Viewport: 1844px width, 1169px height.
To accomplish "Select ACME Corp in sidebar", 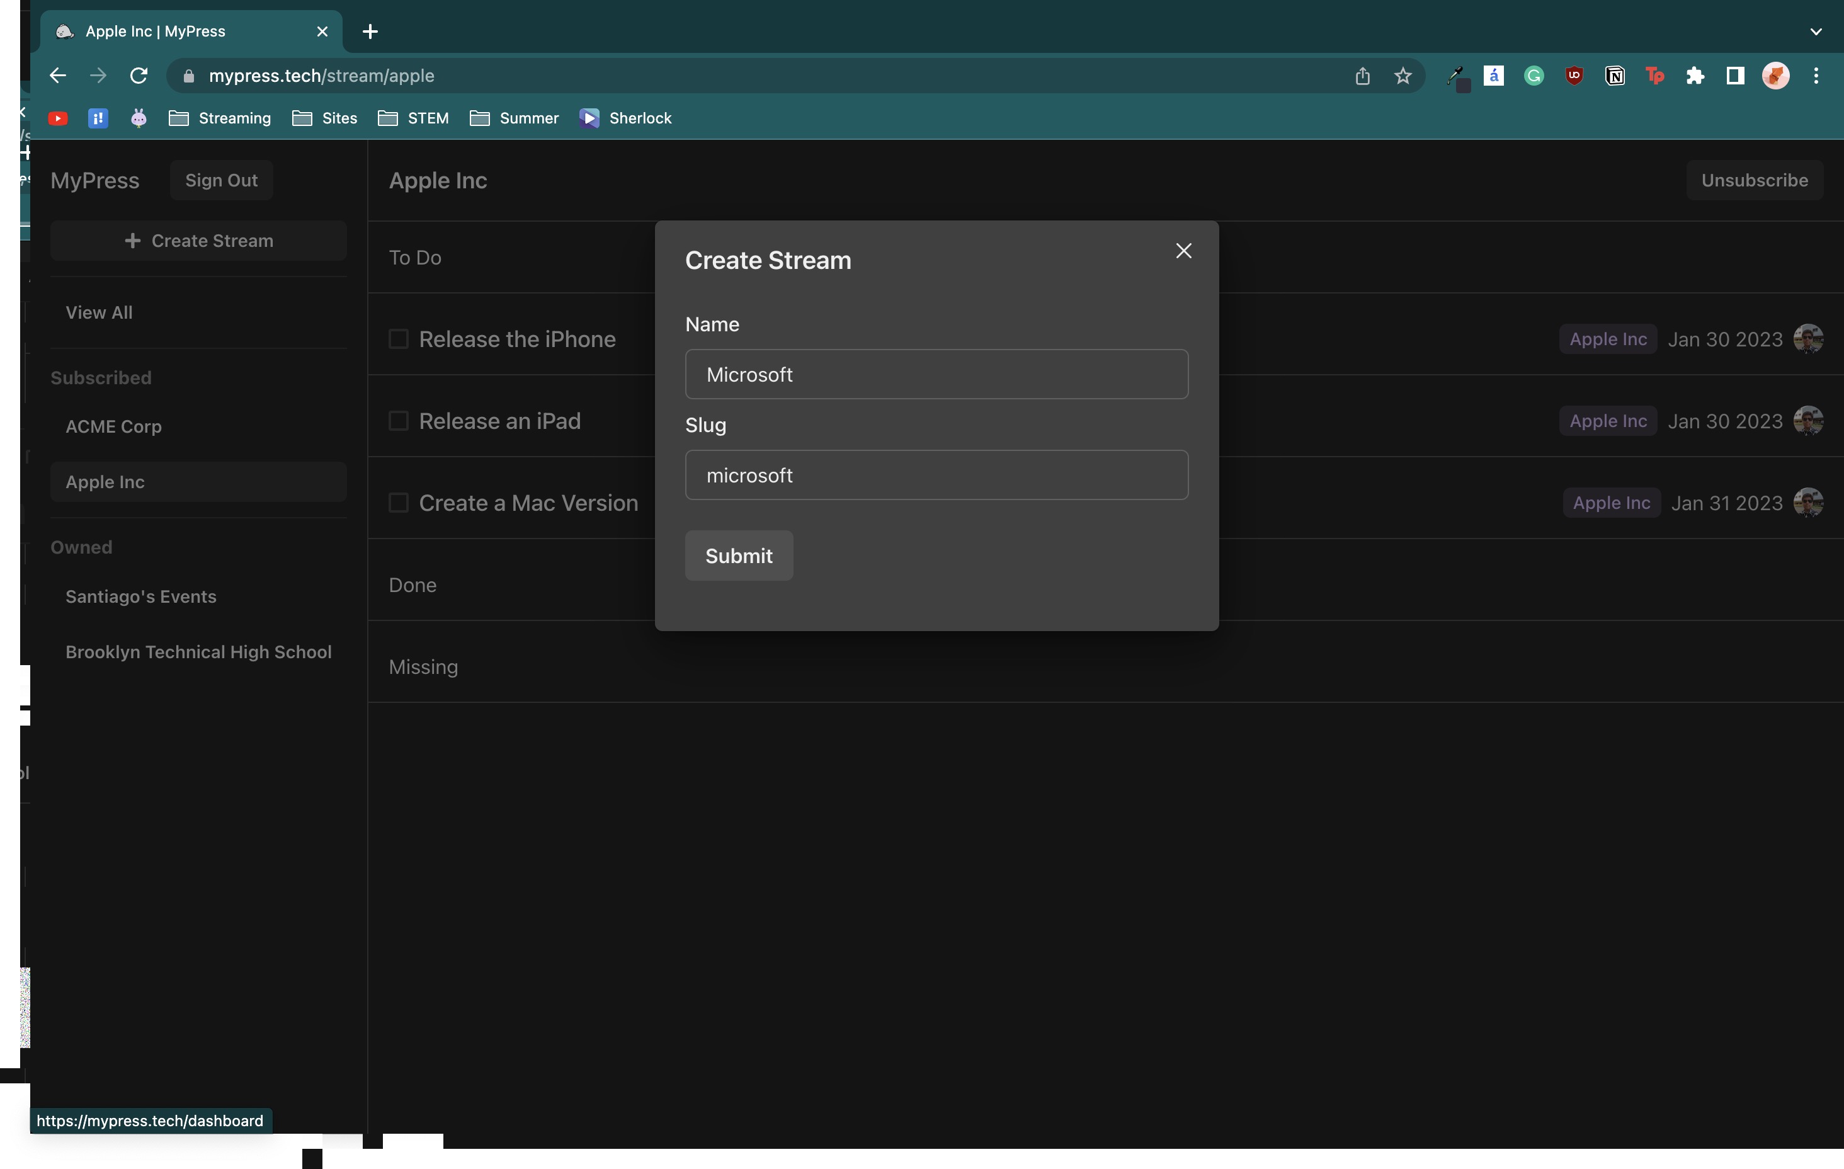I will 113,426.
